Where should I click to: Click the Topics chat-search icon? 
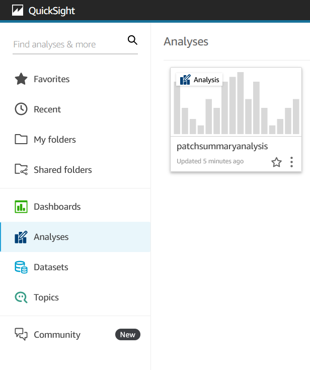[21, 297]
